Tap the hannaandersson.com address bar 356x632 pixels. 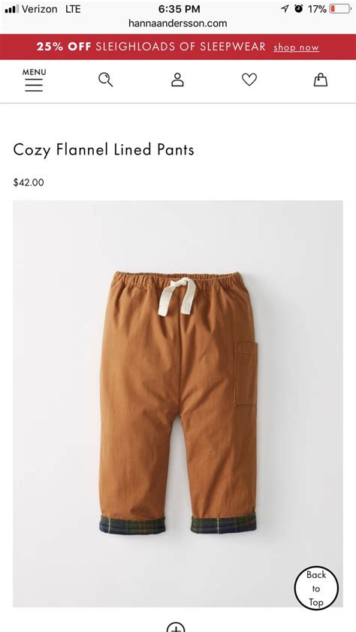178,23
